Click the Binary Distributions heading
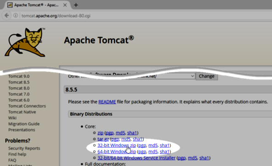Image resolution: width=272 pixels, height=166 pixels. pos(91,114)
